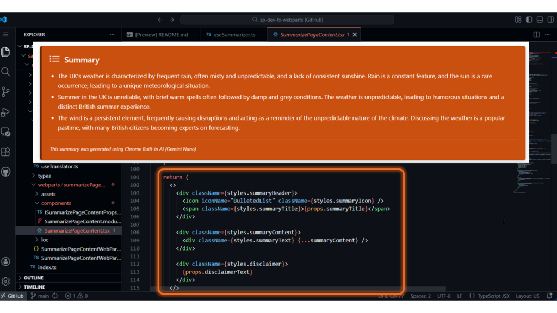
Task: Open the Accounts menu icon
Action: [x=6, y=261]
